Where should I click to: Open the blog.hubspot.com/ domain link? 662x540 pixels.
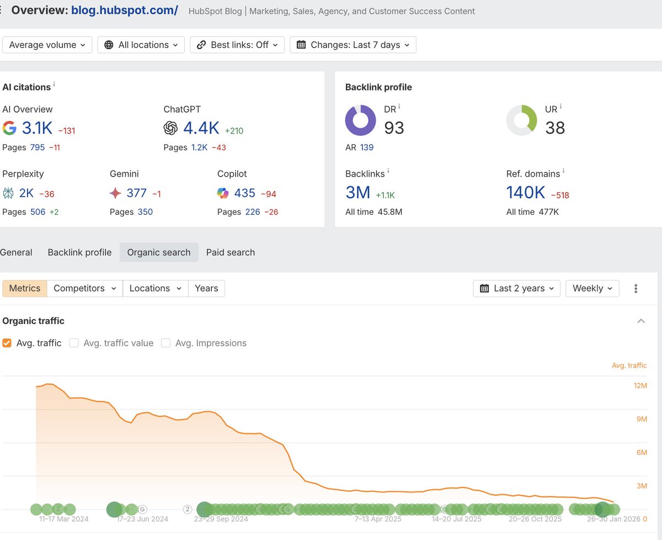pos(125,10)
